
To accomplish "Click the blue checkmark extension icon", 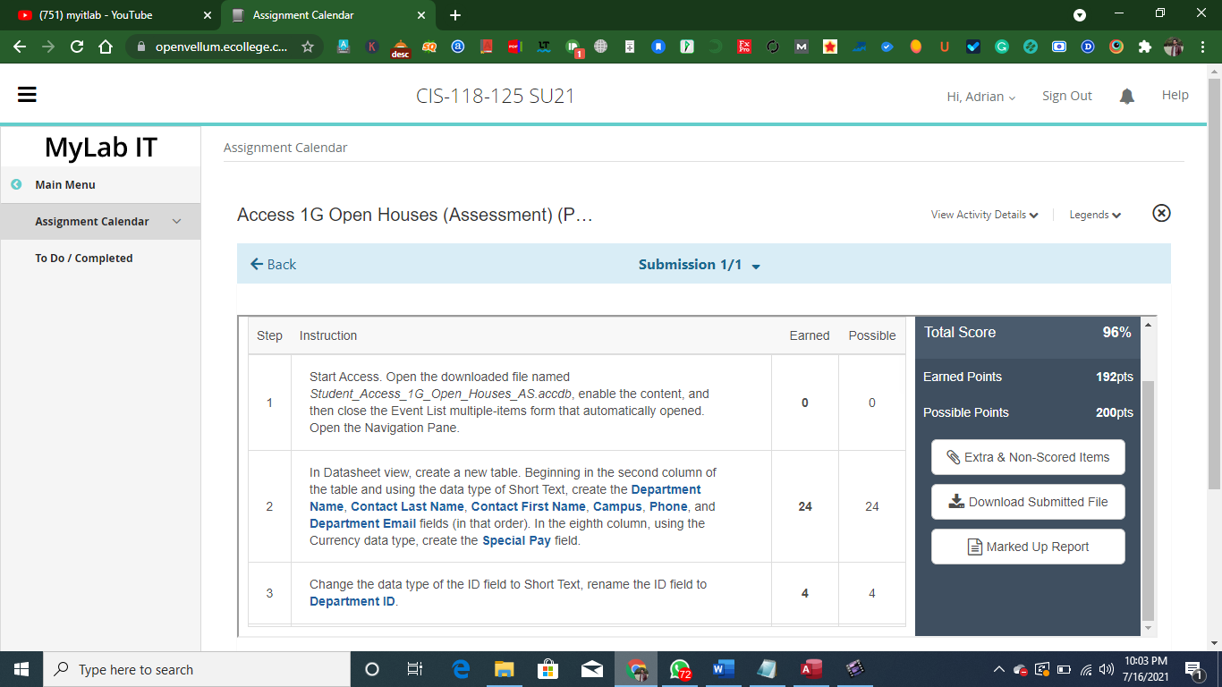I will tap(973, 47).
